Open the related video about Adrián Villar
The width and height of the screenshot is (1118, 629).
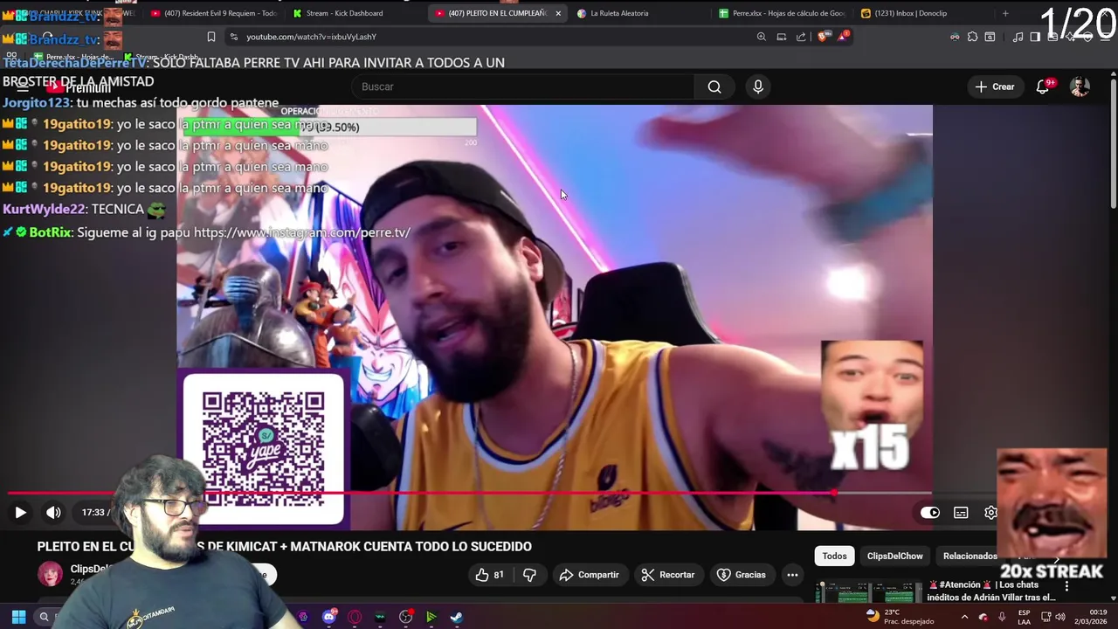pos(990,591)
